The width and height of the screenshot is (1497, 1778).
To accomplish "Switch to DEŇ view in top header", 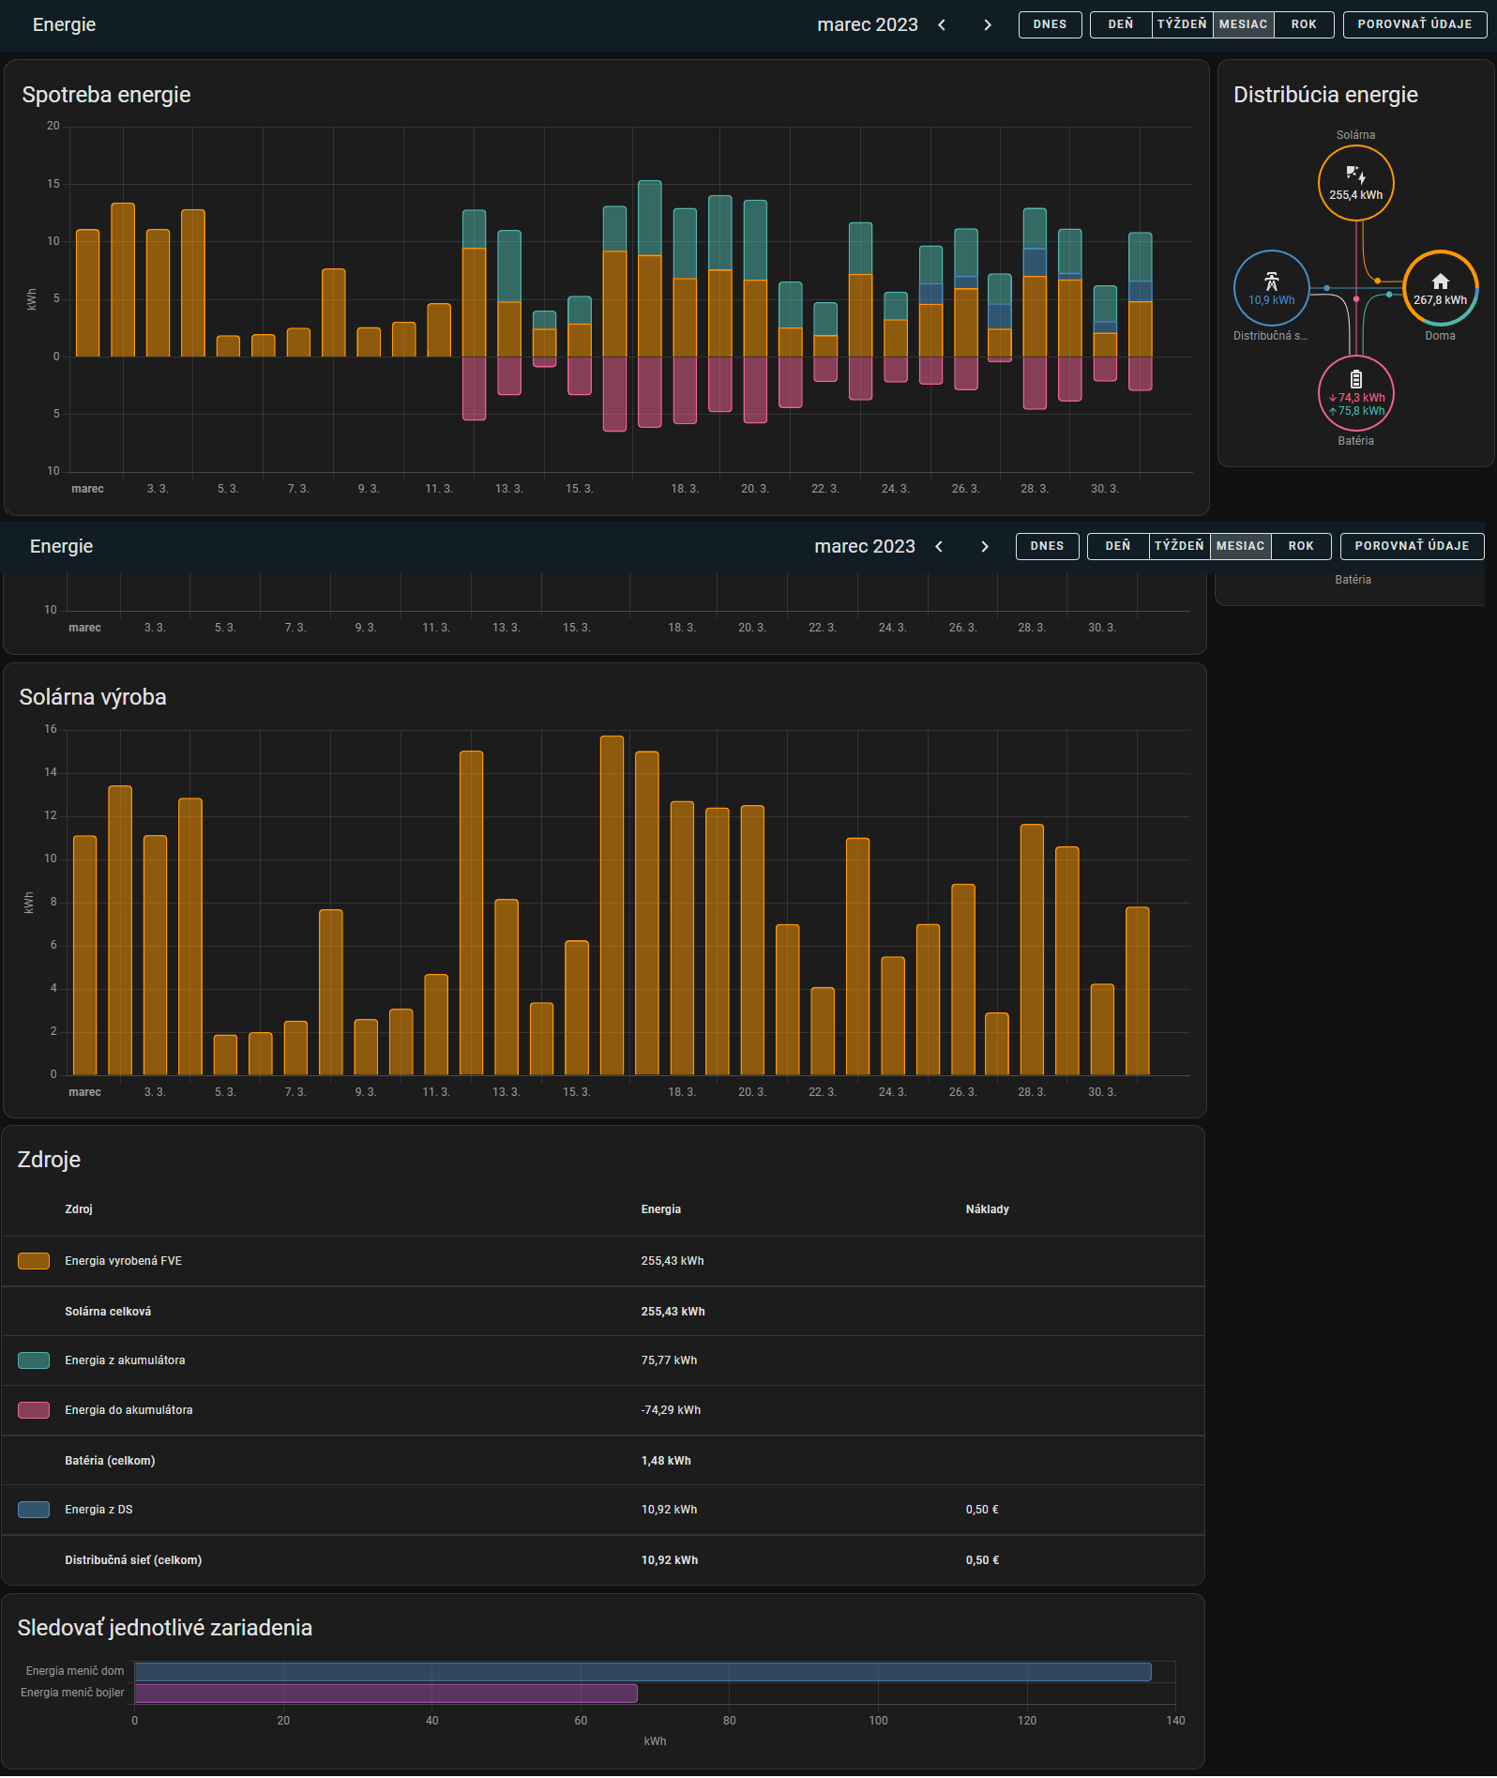I will tap(1120, 24).
